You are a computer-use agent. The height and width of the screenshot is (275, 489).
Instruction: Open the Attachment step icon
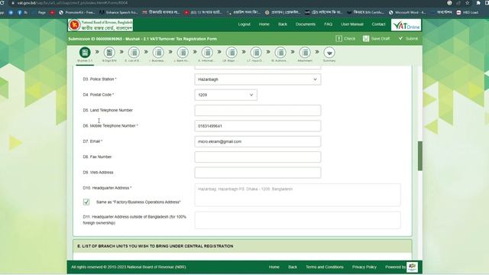(x=305, y=53)
